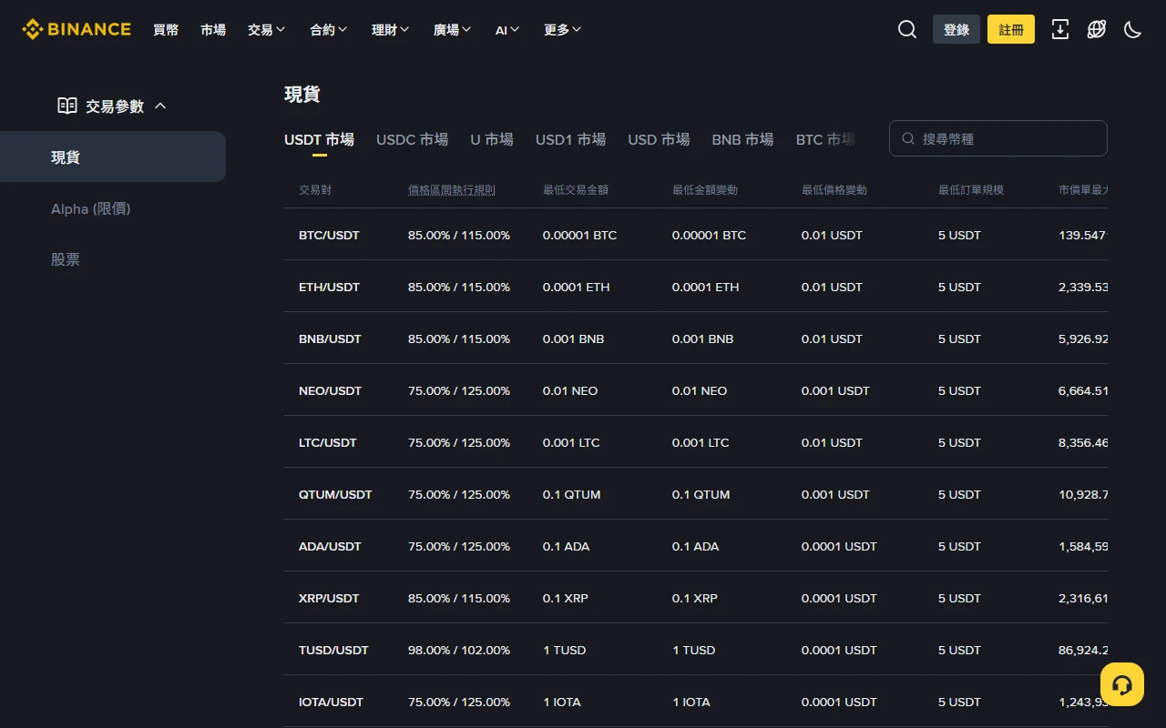Toggle dark mode moon icon
Screen dimensions: 1166x728
1133,29
